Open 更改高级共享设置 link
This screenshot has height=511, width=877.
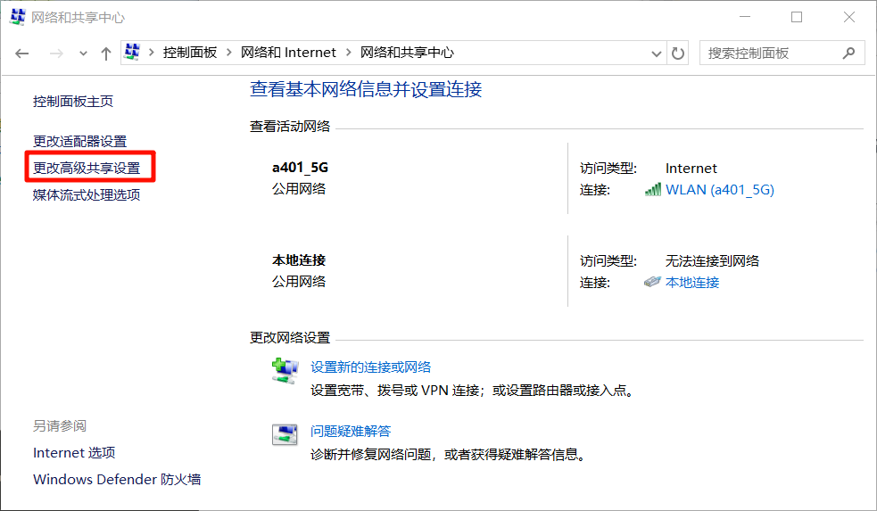87,168
